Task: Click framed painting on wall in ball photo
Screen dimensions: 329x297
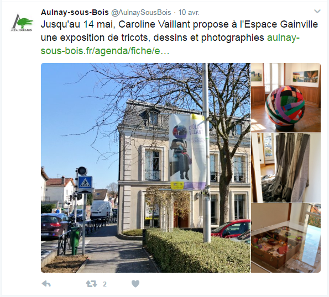Action: pos(305,76)
